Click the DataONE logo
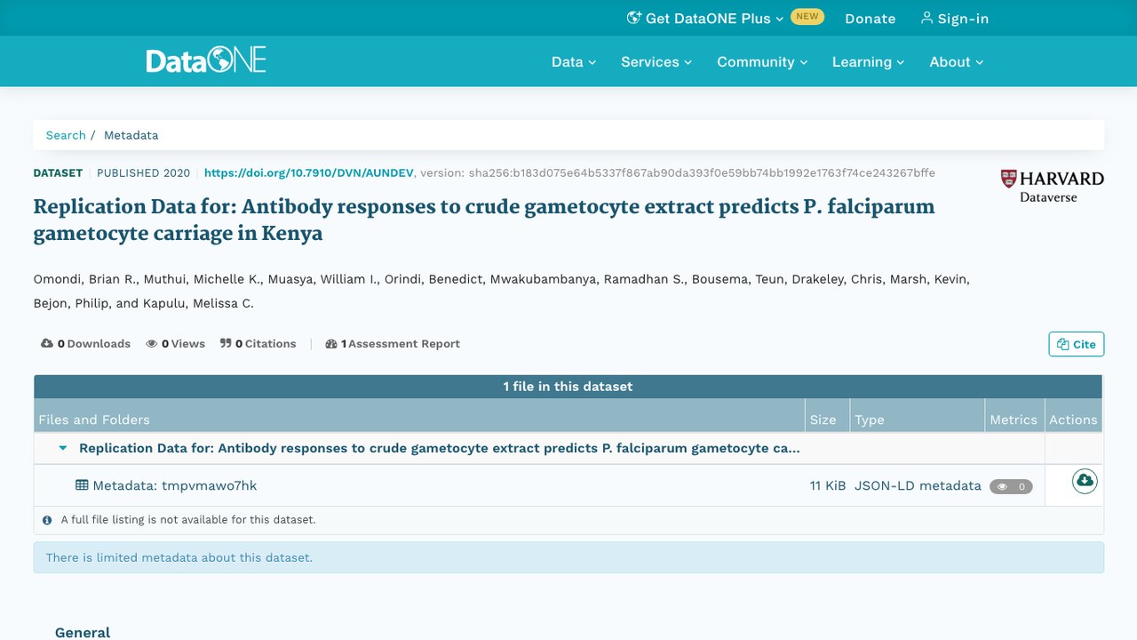This screenshot has width=1137, height=640. point(206,60)
